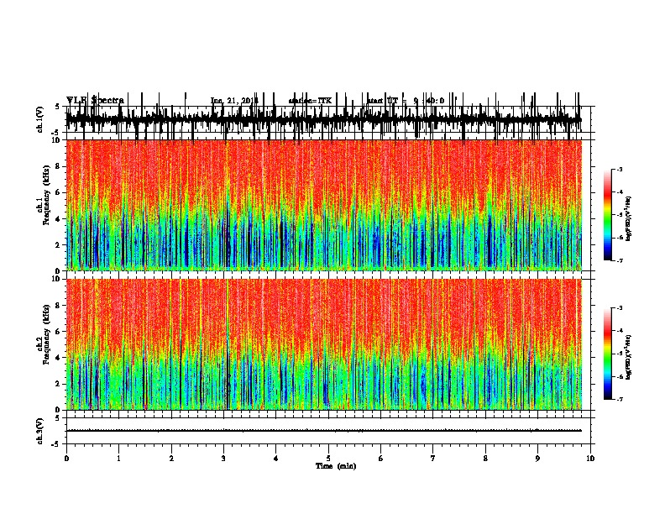Click time axis tick label "5"
665x514 pixels.
tap(328, 458)
